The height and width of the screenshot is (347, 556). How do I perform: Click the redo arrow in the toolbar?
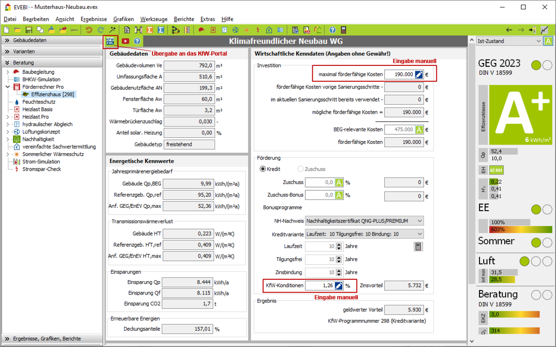point(101,30)
